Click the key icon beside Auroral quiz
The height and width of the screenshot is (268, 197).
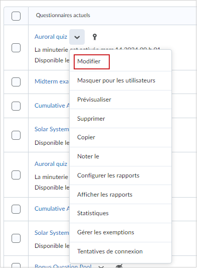(95, 37)
